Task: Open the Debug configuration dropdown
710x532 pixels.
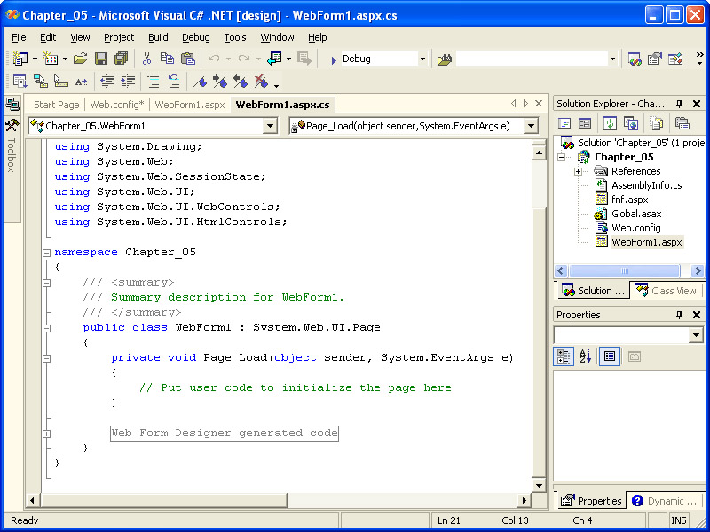Action: (422, 59)
